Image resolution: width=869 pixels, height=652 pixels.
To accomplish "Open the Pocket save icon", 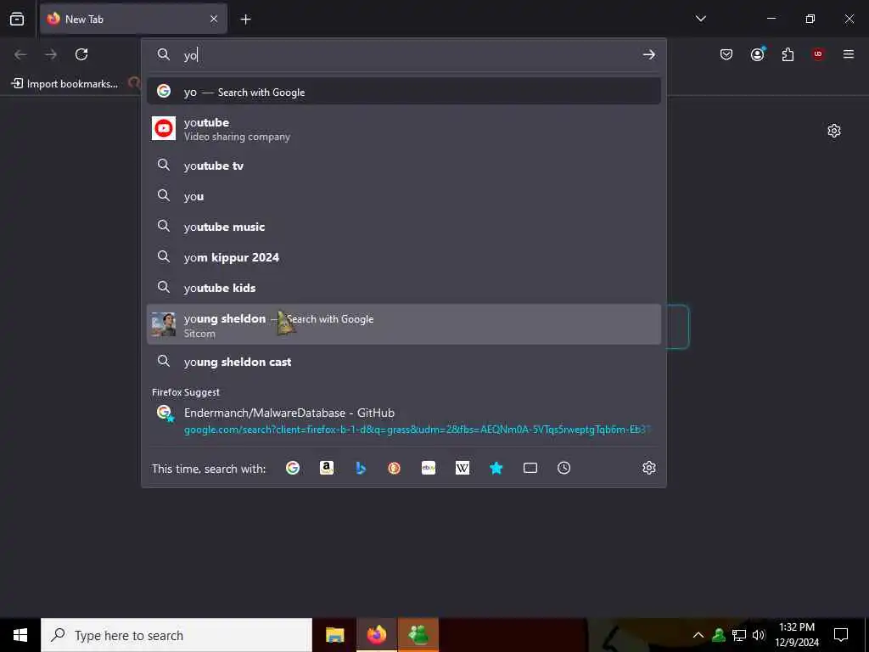I will click(726, 54).
